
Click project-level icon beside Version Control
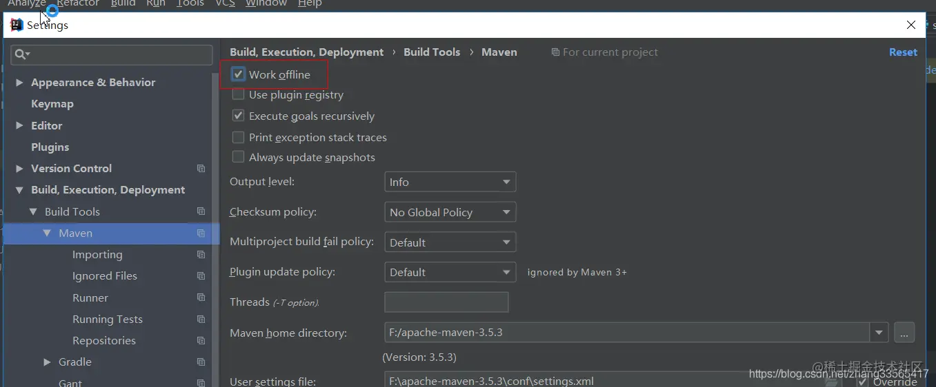pos(201,169)
